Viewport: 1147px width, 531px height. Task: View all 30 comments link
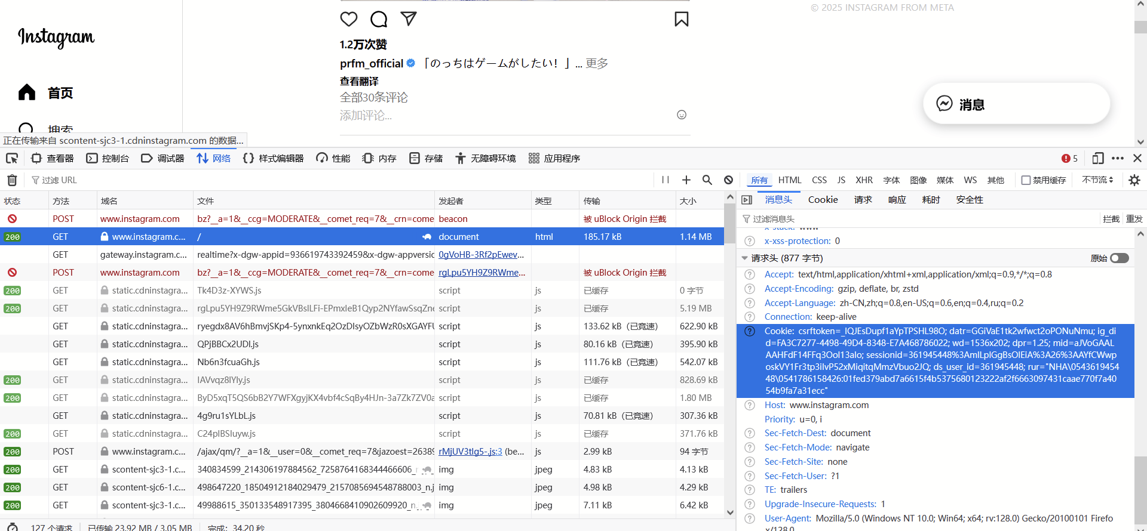pyautogui.click(x=374, y=97)
